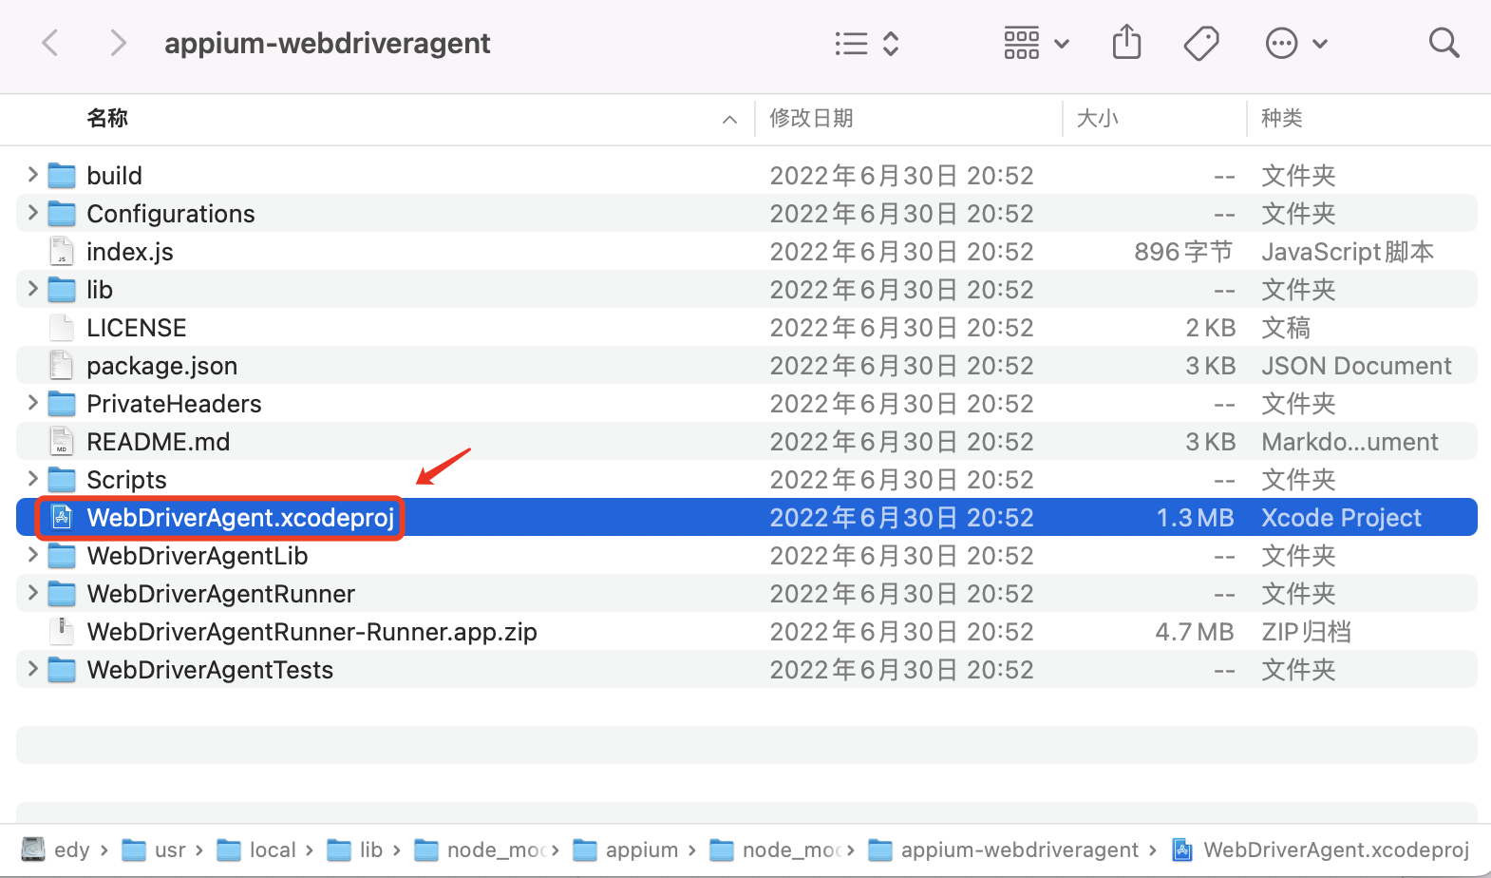Click the JSON Document kind cell
The image size is (1491, 878).
(x=1356, y=366)
